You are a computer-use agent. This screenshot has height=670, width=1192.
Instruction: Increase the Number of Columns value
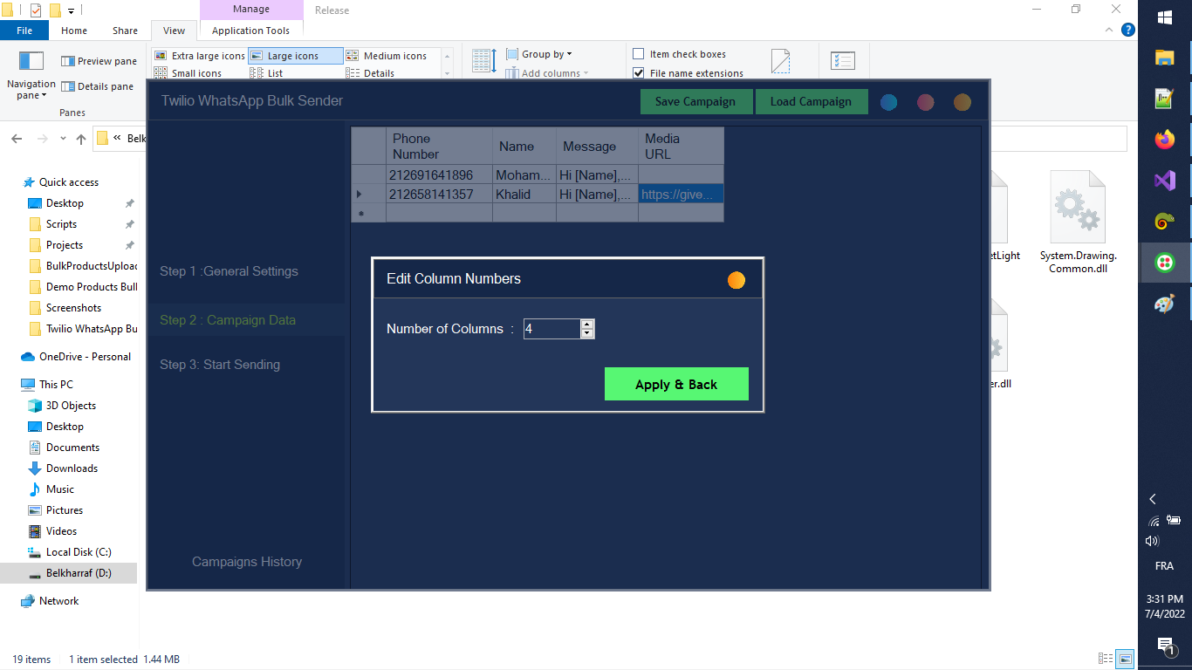[x=587, y=325]
